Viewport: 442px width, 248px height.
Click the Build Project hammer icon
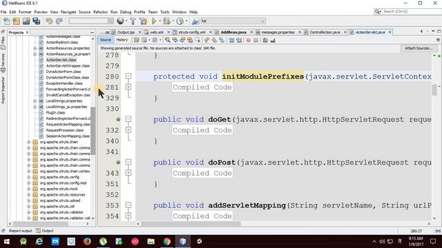tap(133, 21)
